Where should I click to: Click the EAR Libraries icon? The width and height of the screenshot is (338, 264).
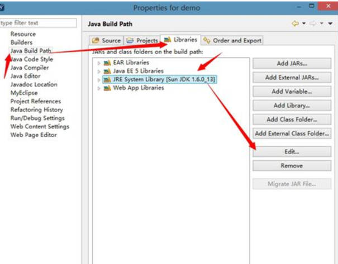click(x=107, y=63)
